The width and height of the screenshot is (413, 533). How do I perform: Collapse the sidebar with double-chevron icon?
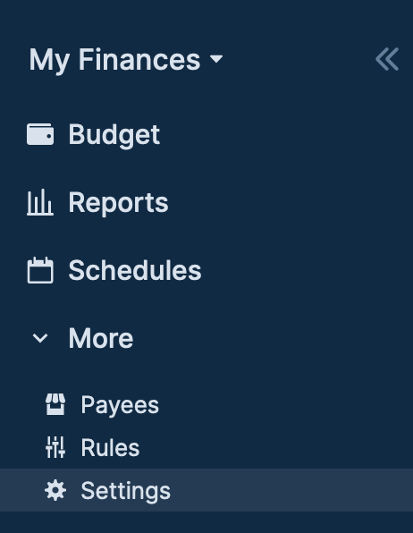coord(387,60)
